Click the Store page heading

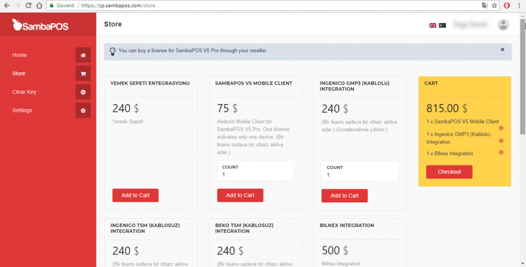(x=112, y=24)
